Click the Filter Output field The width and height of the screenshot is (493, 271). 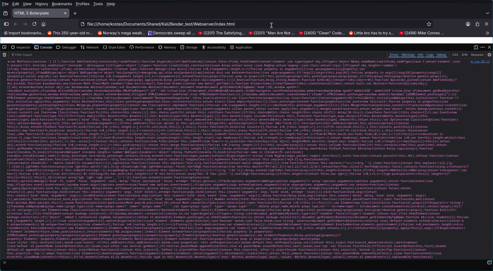pyautogui.click(x=199, y=55)
